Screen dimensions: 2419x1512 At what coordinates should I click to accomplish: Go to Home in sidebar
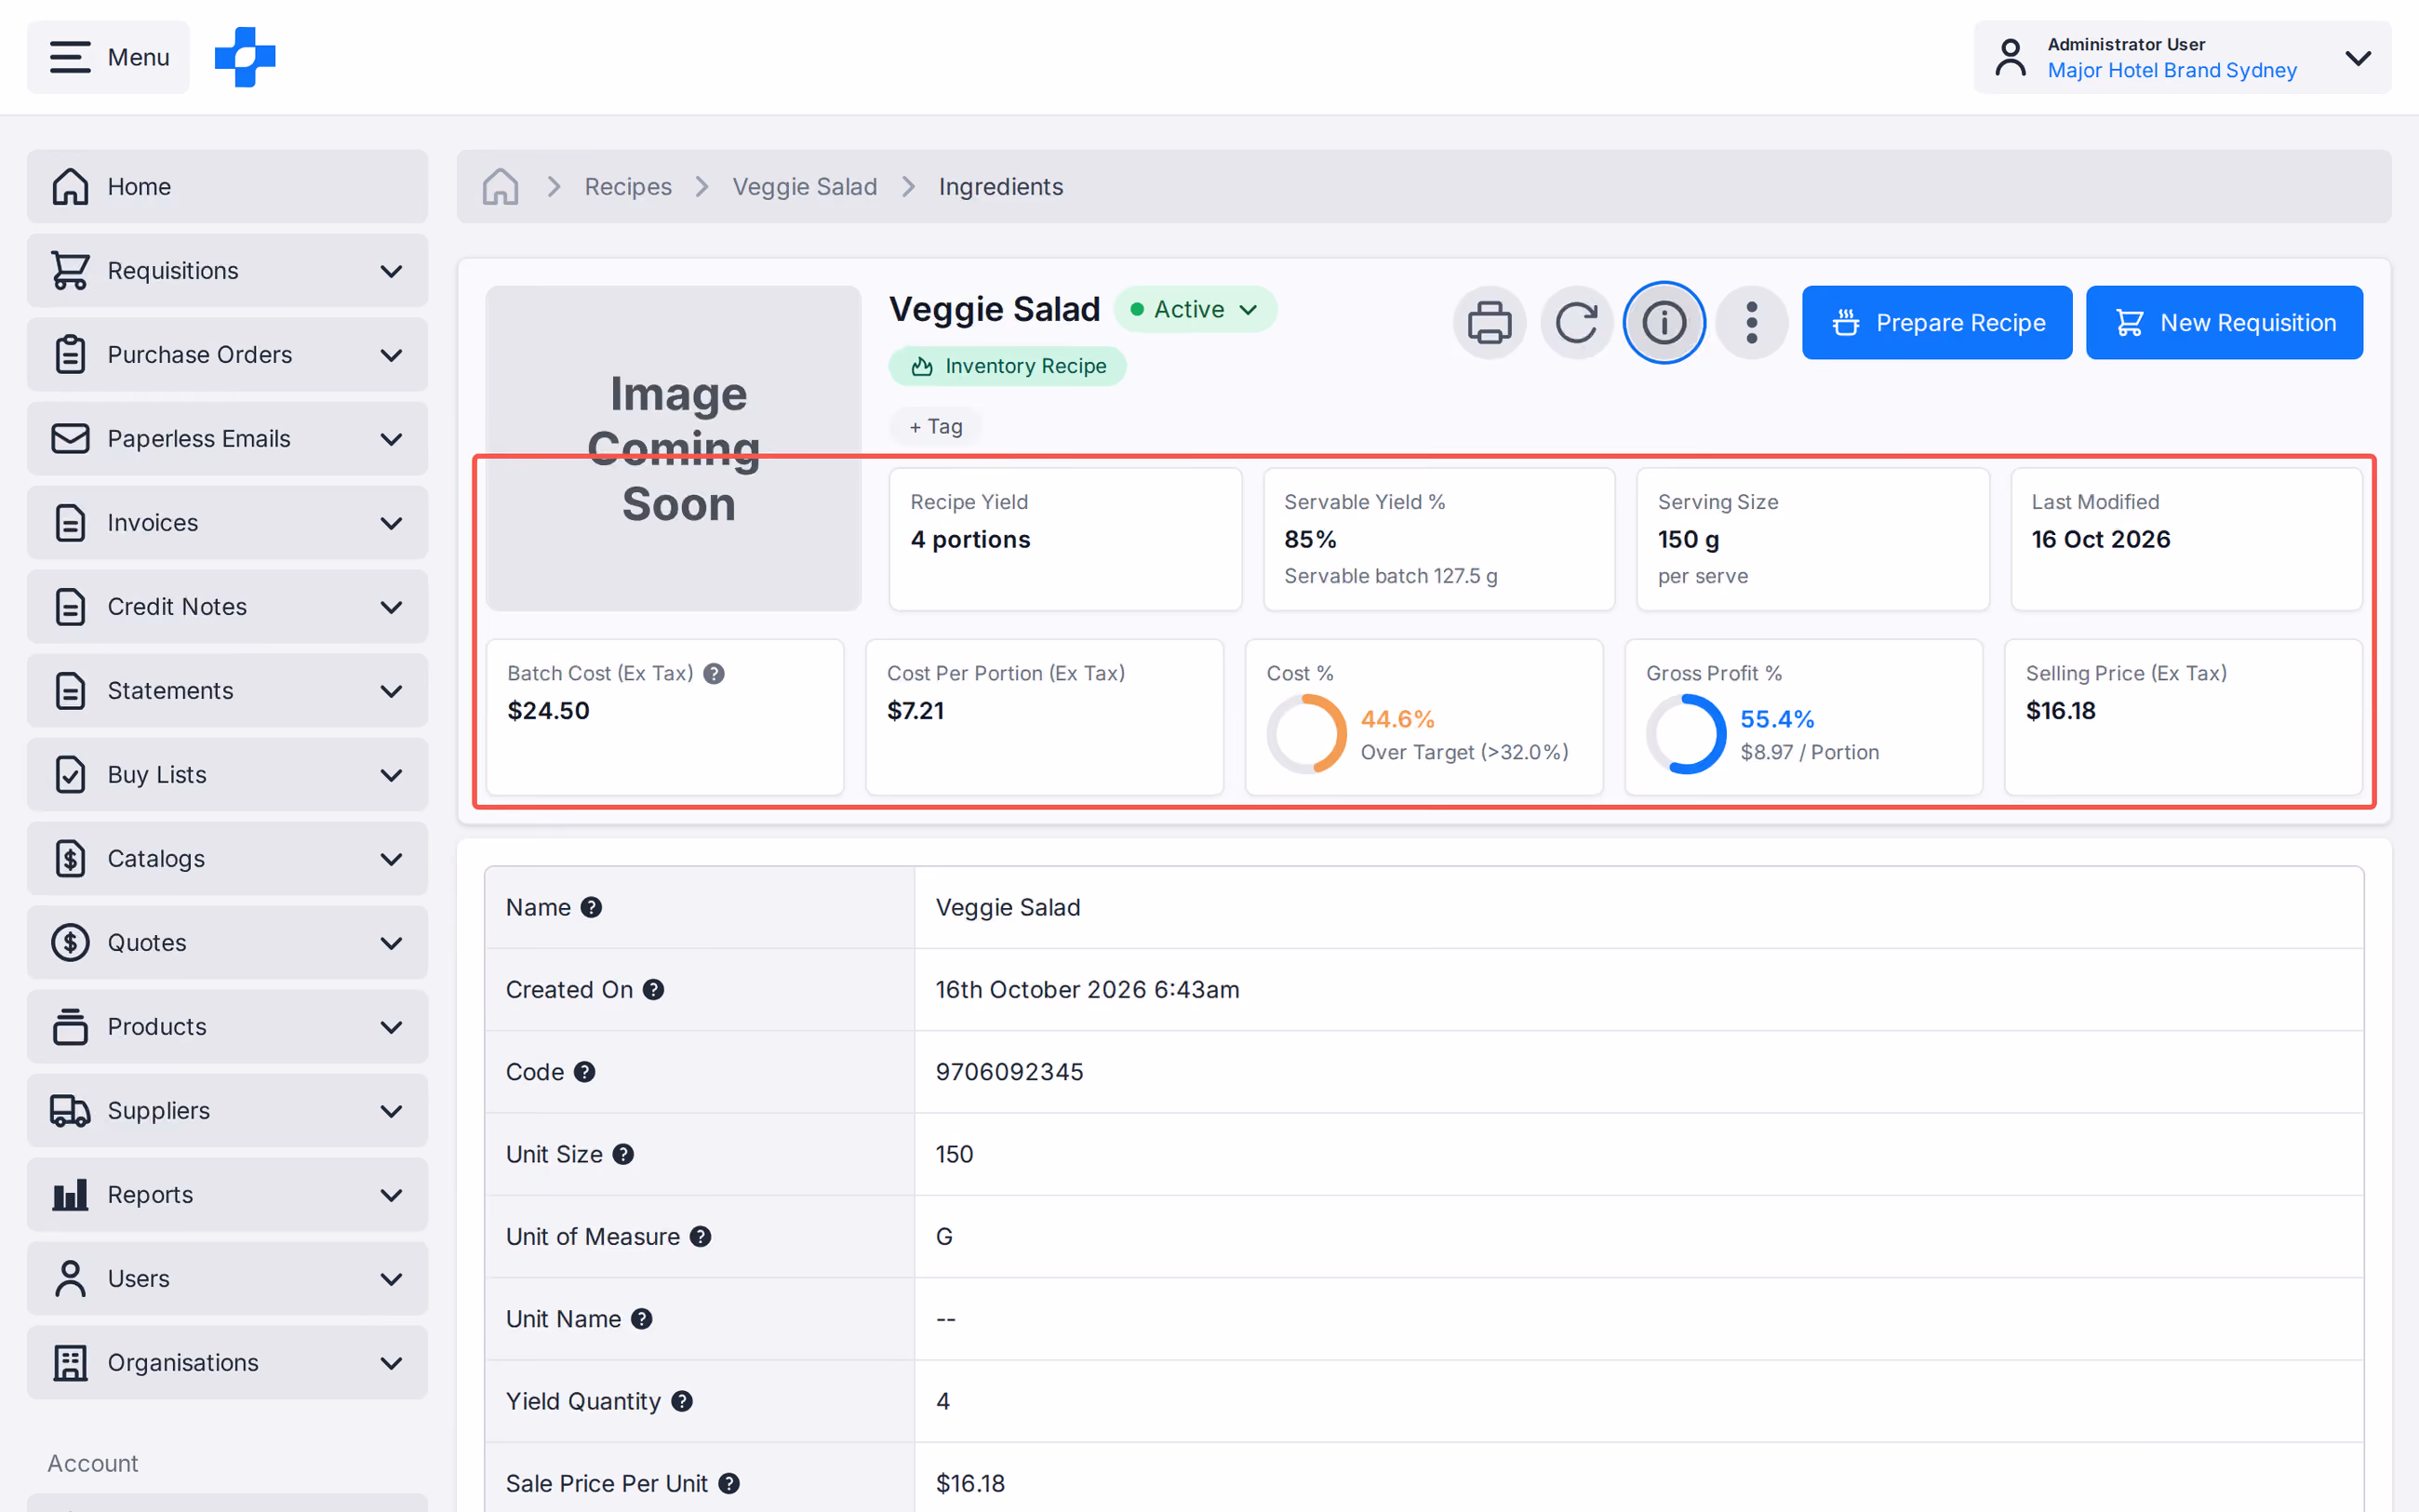coord(227,186)
